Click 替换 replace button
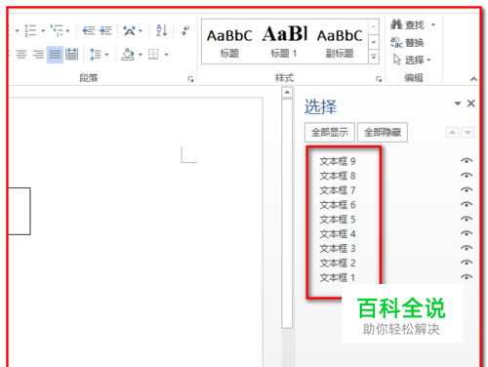This screenshot has width=488, height=367. click(x=407, y=42)
